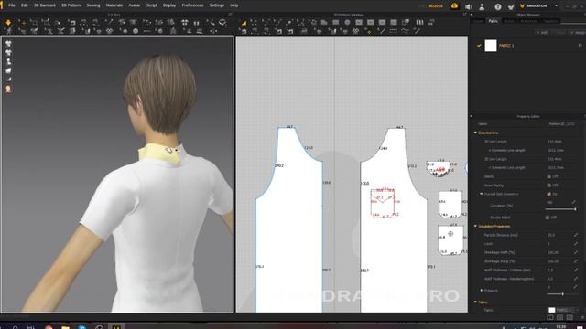Viewport: 586px width, 329px height.
Task: Click the megaphone announcements icon
Action: tap(468, 6)
